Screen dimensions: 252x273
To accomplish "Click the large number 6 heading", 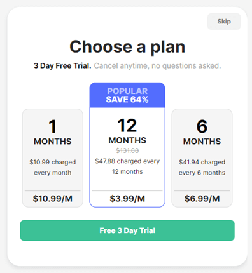I will 202,126.
